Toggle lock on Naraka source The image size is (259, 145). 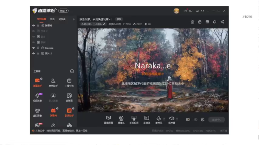[38, 48]
